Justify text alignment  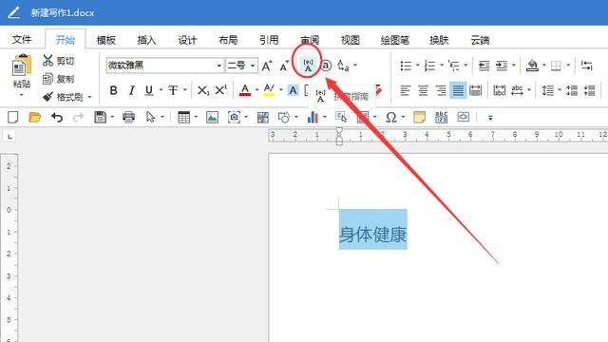[x=458, y=90]
